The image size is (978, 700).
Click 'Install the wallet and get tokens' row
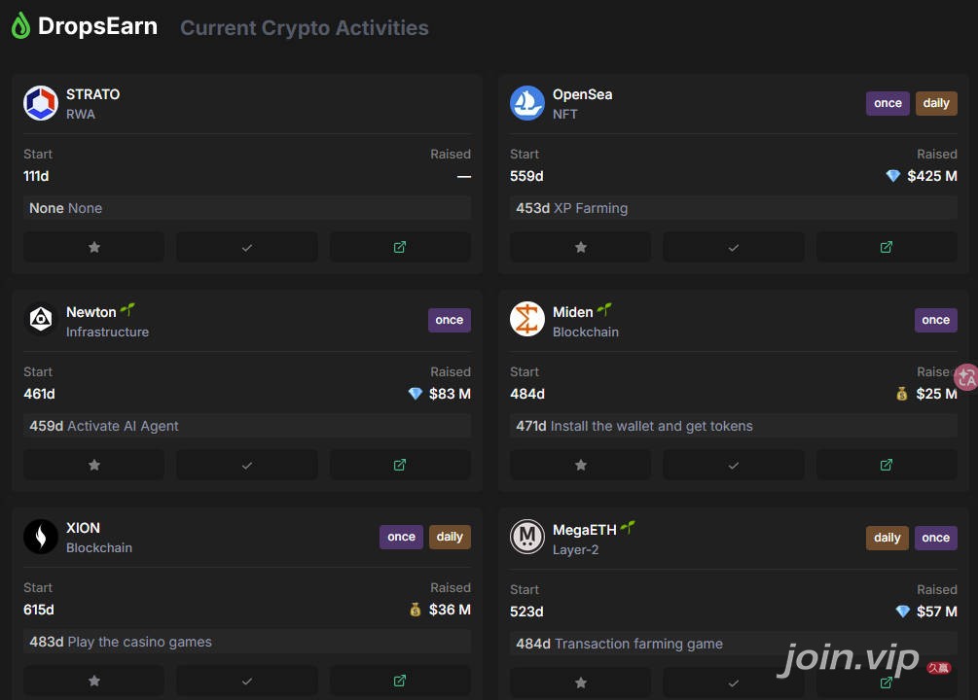click(x=734, y=426)
